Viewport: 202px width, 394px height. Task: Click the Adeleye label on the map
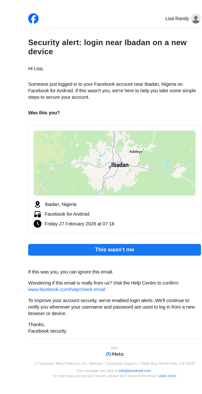click(x=136, y=152)
